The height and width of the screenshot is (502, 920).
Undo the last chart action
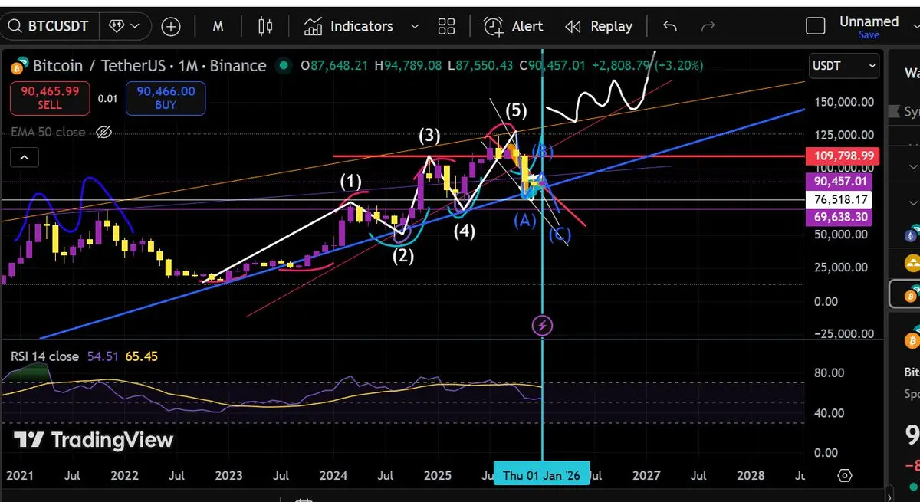pyautogui.click(x=669, y=27)
